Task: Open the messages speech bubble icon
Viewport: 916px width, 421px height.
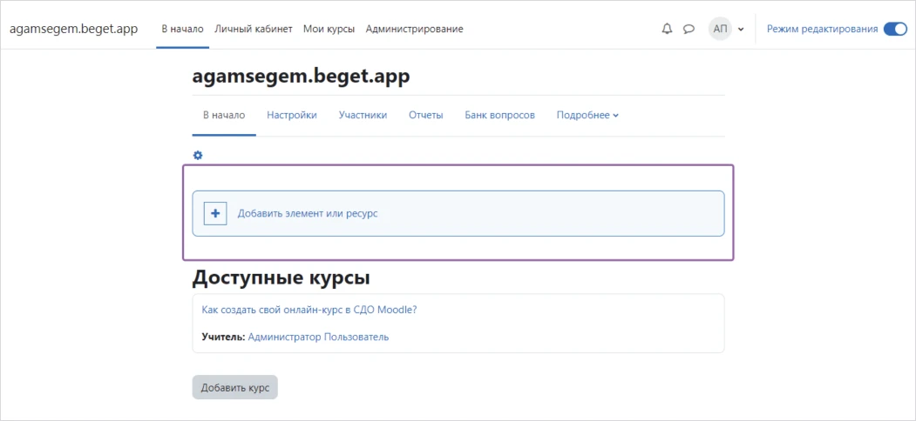Action: pos(689,29)
